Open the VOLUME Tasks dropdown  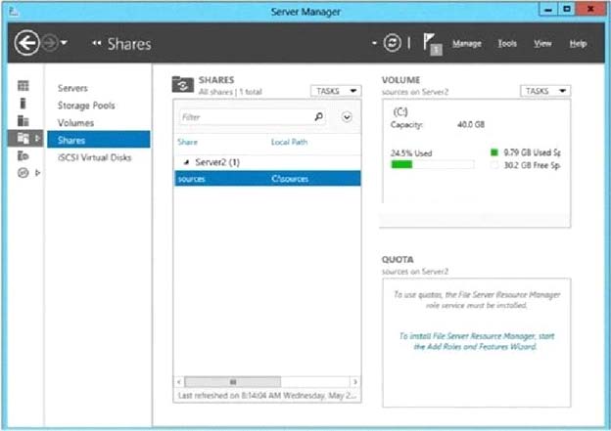coord(546,91)
